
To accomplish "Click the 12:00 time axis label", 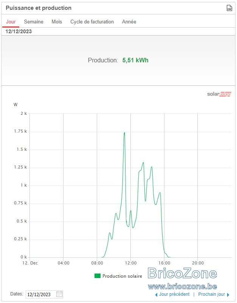I will pyautogui.click(x=131, y=263).
